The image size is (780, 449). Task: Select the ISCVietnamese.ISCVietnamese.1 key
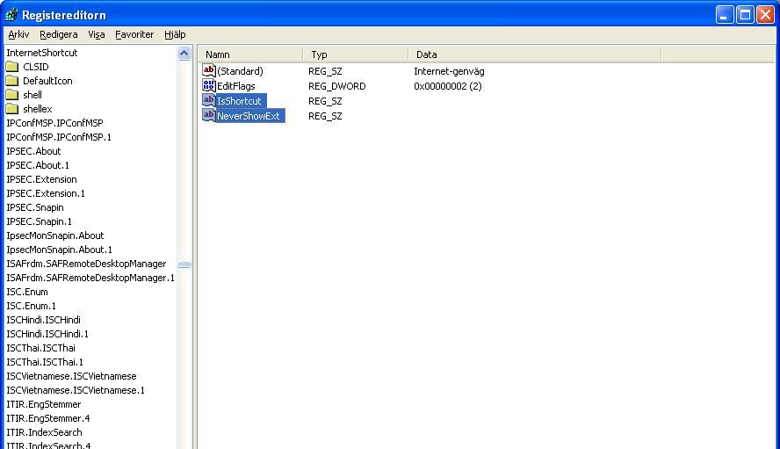pyautogui.click(x=76, y=390)
